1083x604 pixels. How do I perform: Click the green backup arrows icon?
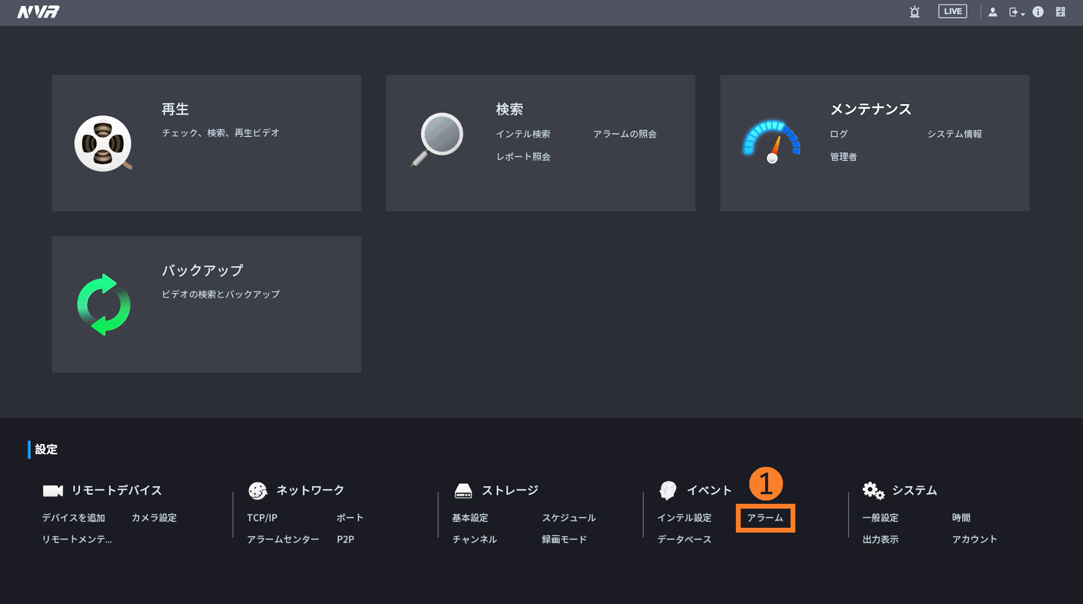click(x=104, y=304)
